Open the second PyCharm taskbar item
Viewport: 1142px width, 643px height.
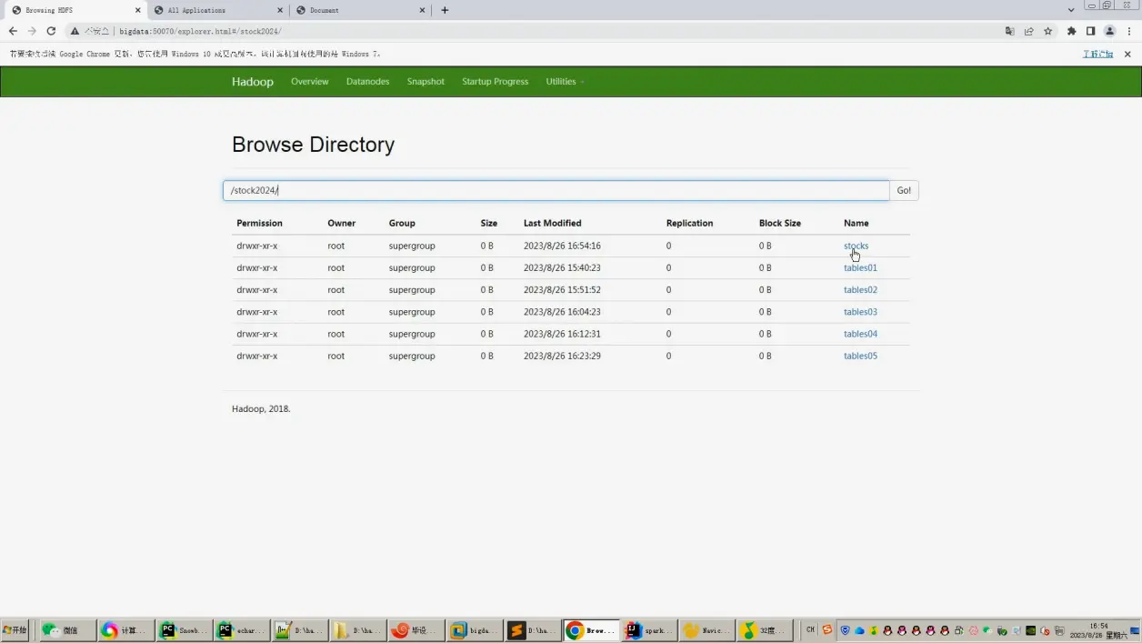tap(241, 630)
